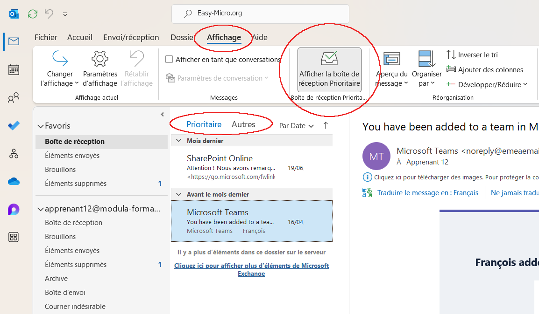539x314 pixels.
Task: Select the Affichage ribbon tab
Action: (224, 37)
